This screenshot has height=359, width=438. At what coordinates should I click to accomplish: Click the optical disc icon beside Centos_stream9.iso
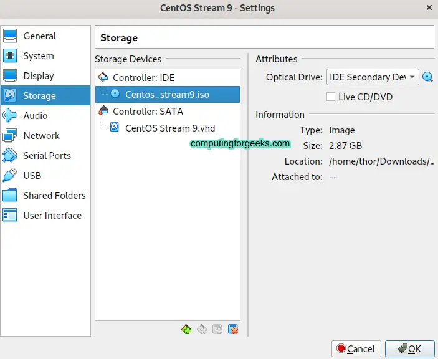click(115, 94)
